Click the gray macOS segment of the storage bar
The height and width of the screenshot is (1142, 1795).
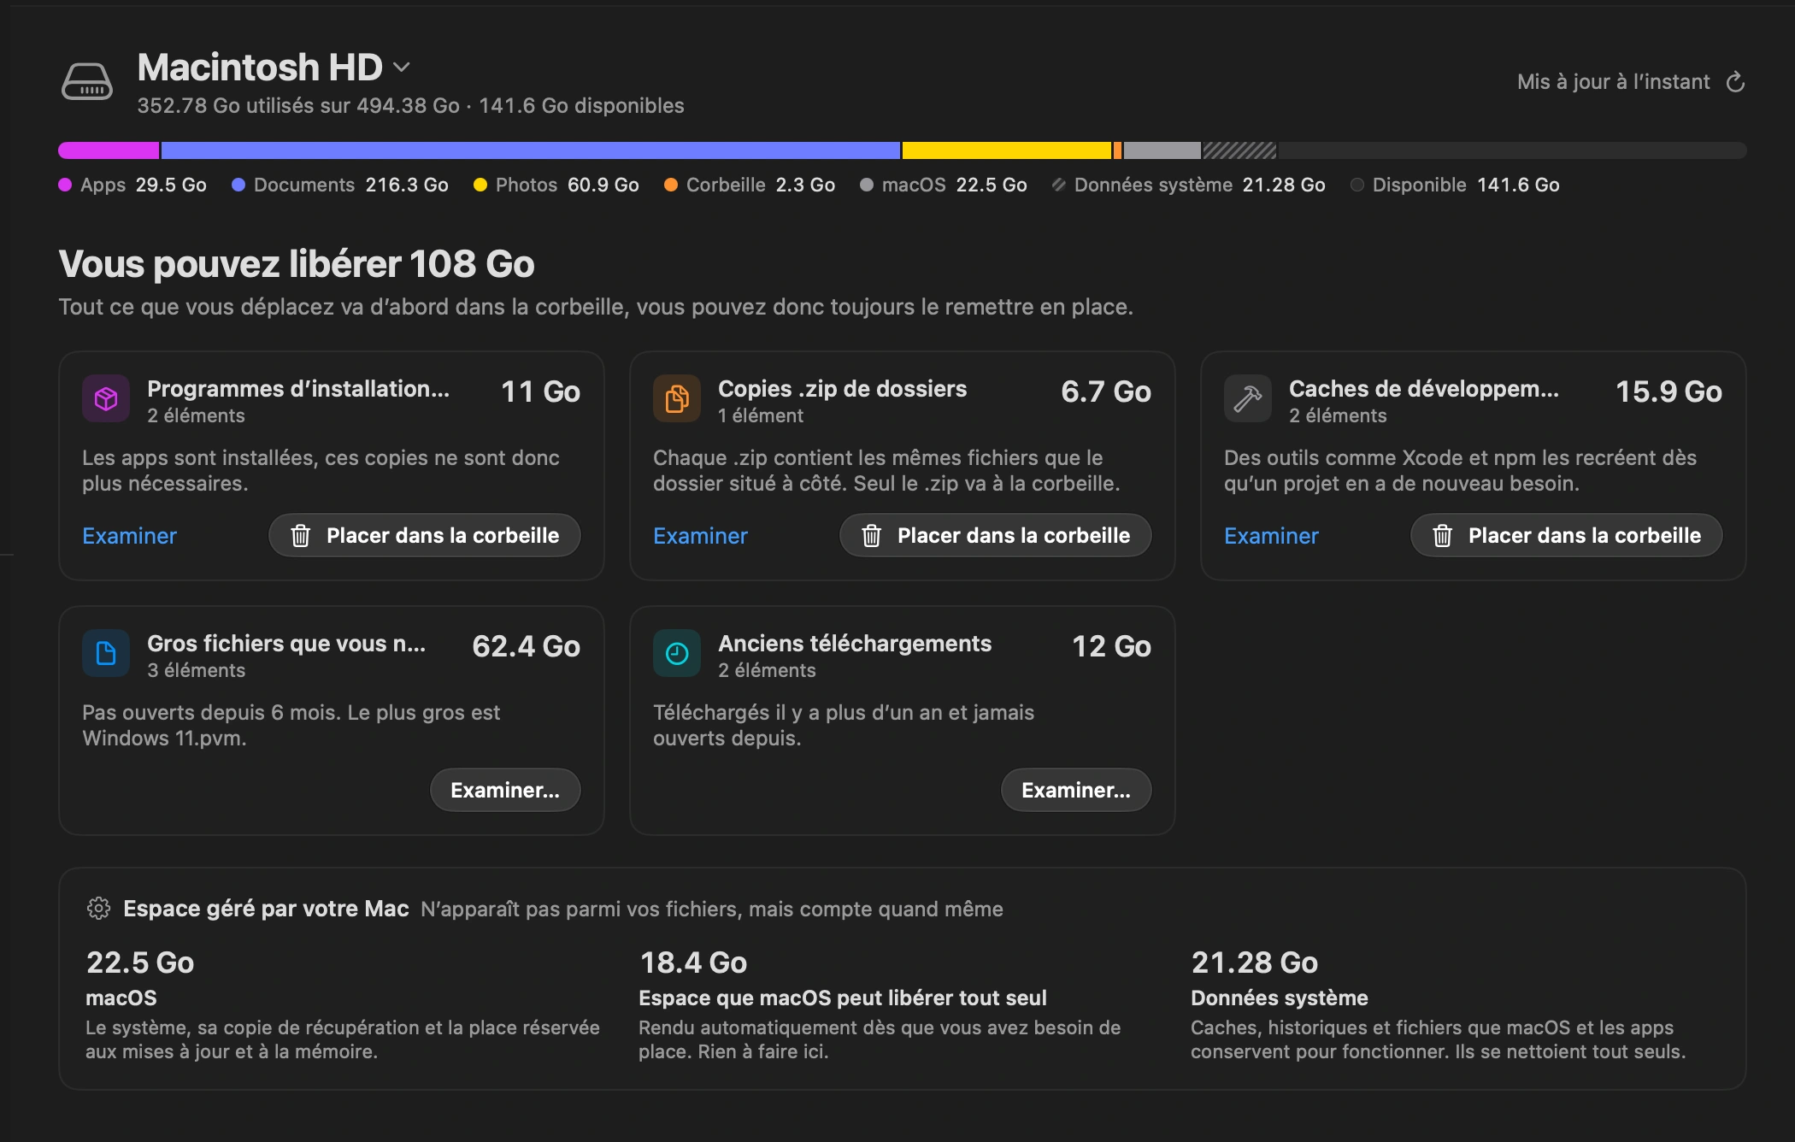[1162, 150]
